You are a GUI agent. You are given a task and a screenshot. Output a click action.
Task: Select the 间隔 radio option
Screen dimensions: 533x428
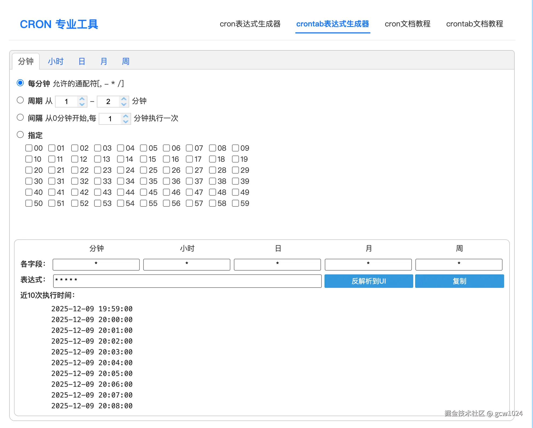click(20, 117)
